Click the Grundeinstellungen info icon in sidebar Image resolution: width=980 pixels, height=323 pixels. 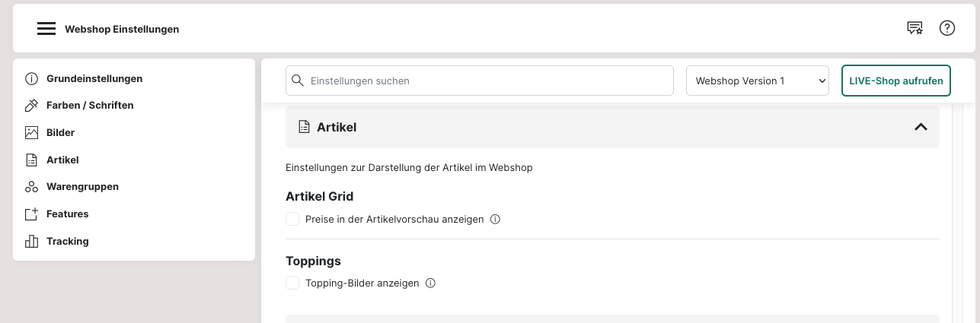pos(31,78)
